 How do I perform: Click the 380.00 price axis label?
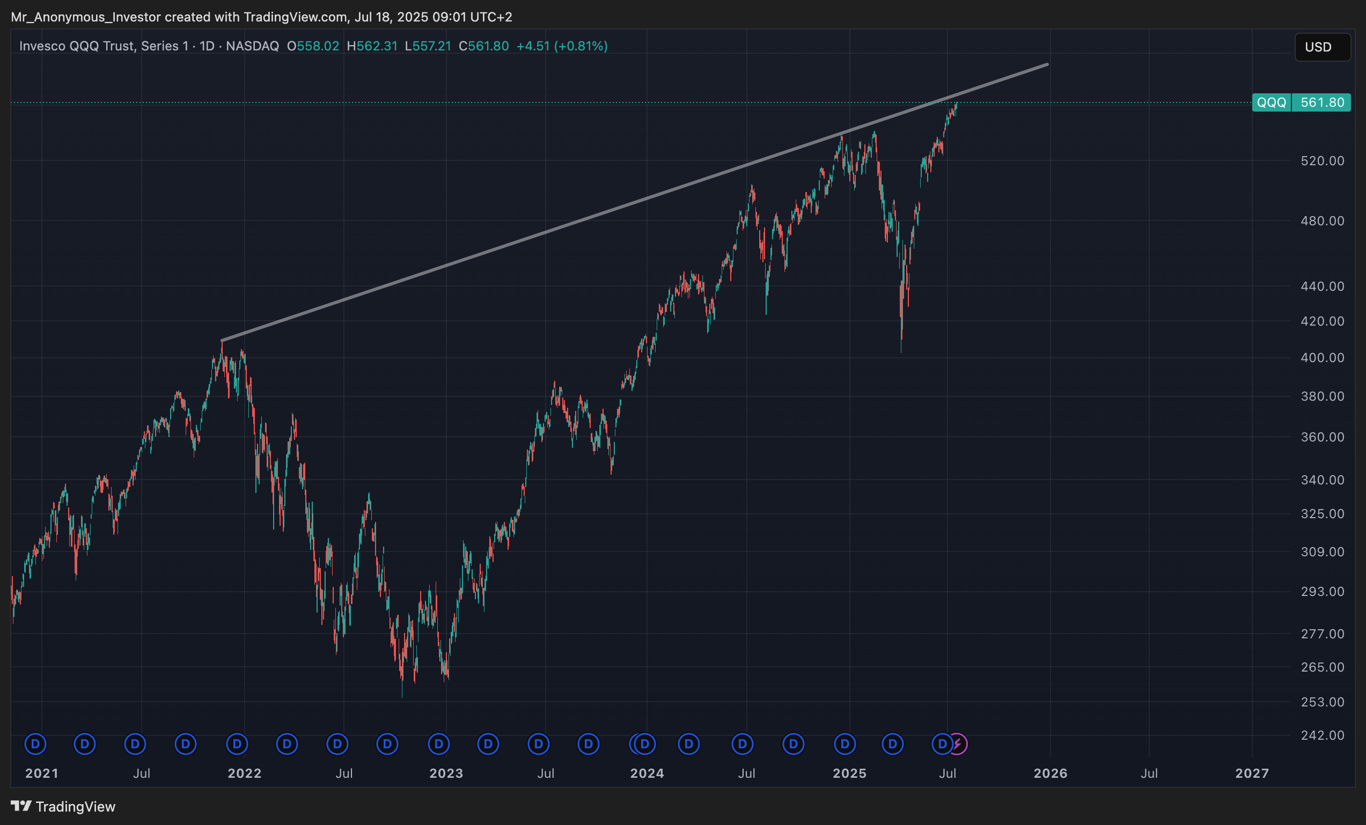[1323, 396]
